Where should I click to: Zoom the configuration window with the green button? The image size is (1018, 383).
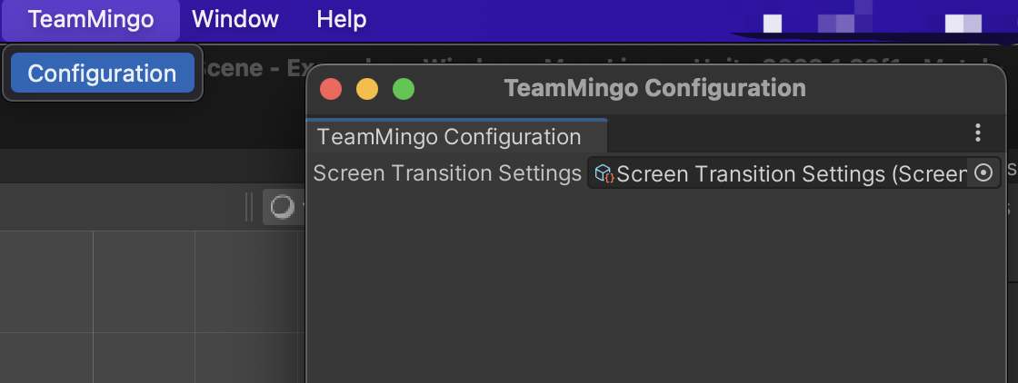404,89
